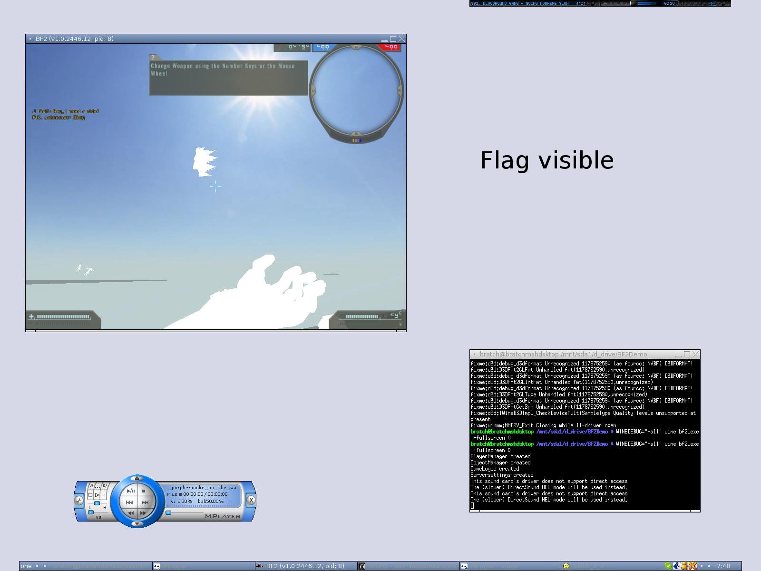Click the S button in MPlayer

[x=92, y=486]
